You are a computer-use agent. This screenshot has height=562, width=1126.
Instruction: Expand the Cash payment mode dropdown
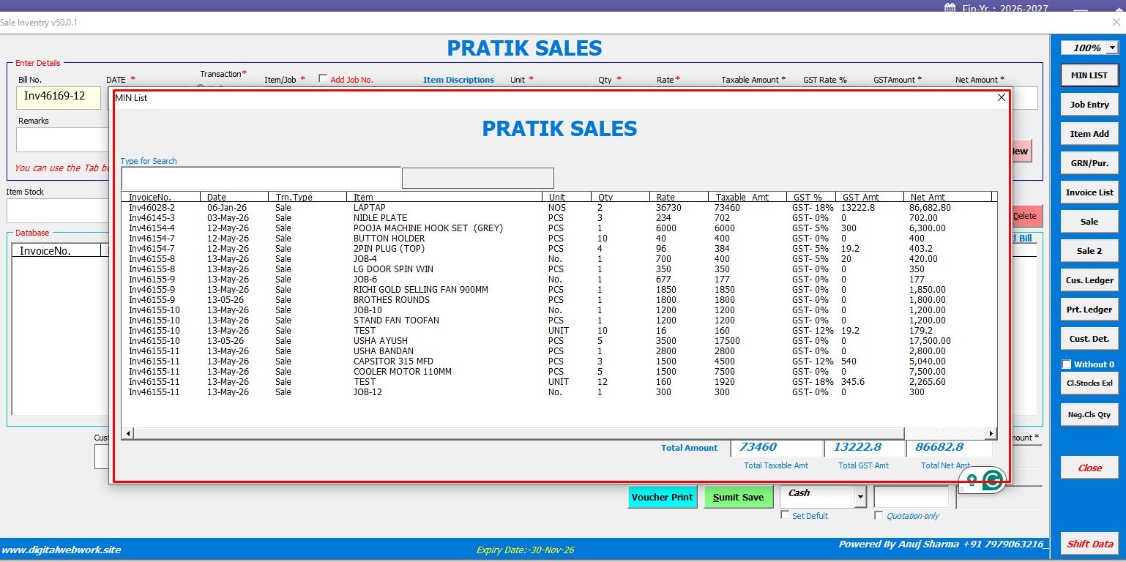(860, 497)
